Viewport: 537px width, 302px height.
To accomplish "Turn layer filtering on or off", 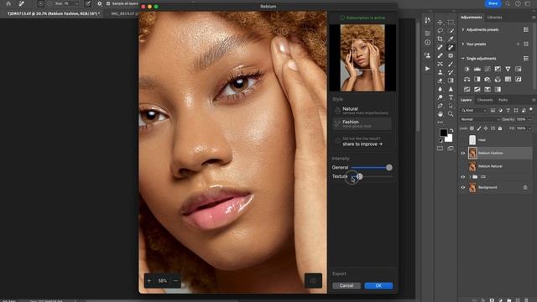I will pos(531,110).
